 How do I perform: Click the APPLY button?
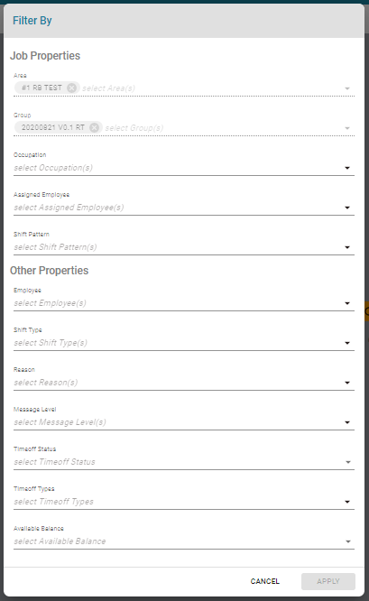(x=328, y=581)
